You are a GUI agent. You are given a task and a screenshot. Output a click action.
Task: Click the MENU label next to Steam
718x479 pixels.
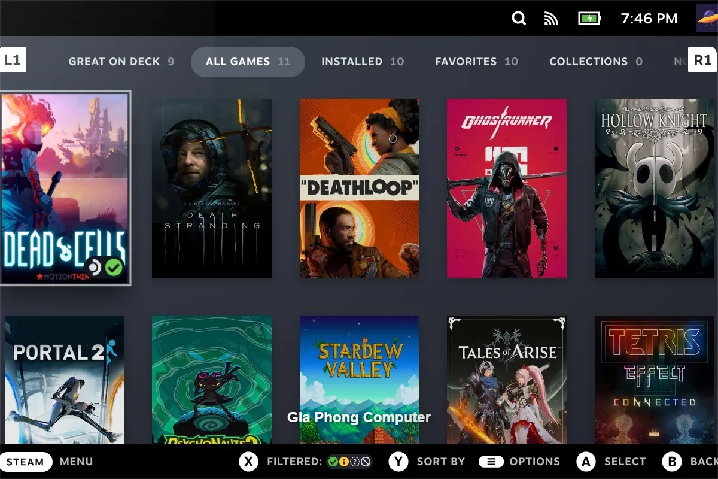pyautogui.click(x=76, y=462)
